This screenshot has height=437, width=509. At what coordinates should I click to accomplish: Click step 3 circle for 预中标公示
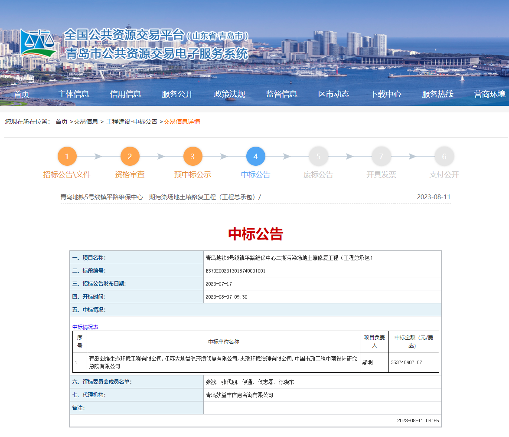coord(193,157)
